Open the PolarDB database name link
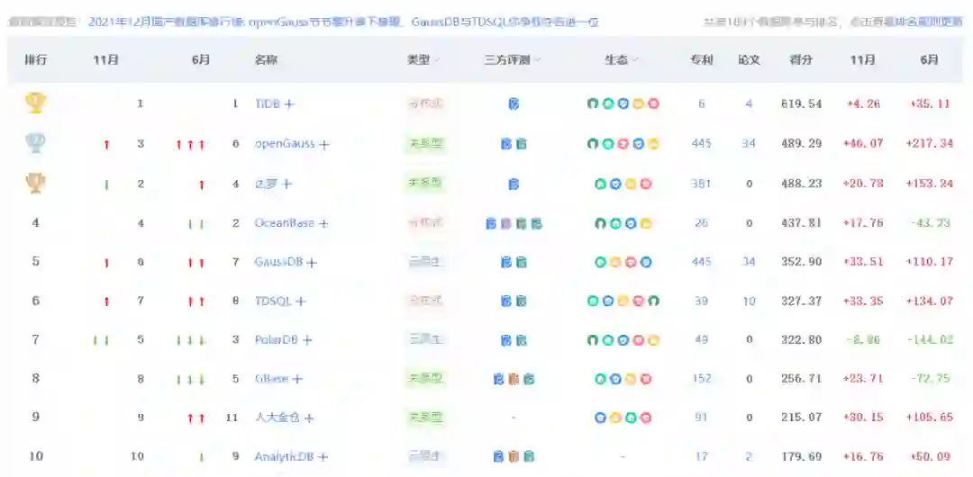 [x=277, y=339]
